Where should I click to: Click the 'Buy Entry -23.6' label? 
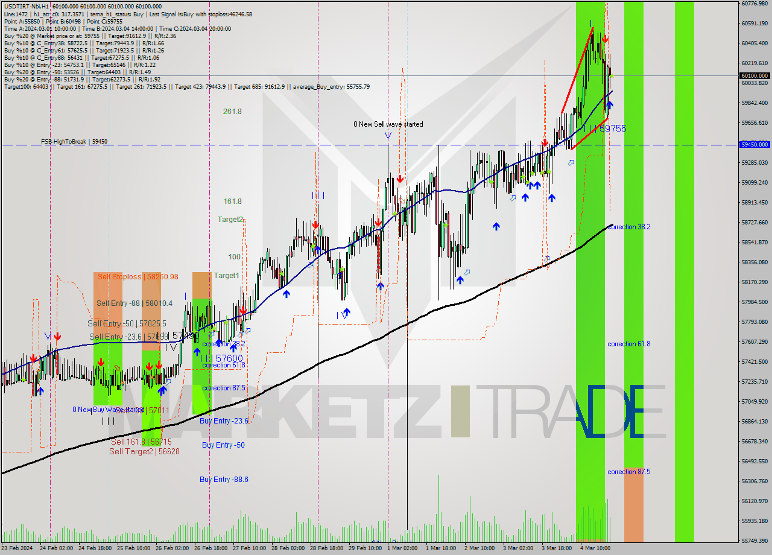coord(224,420)
